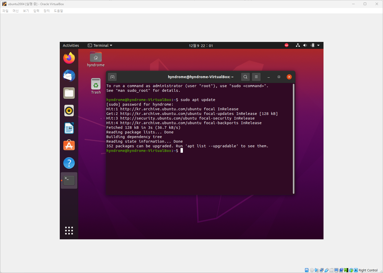The image size is (383, 273).
Task: Click the Terminal search magnifier button
Action: click(x=245, y=77)
